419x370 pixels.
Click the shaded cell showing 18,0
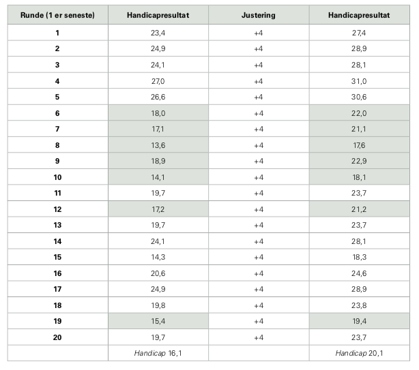pos(158,113)
